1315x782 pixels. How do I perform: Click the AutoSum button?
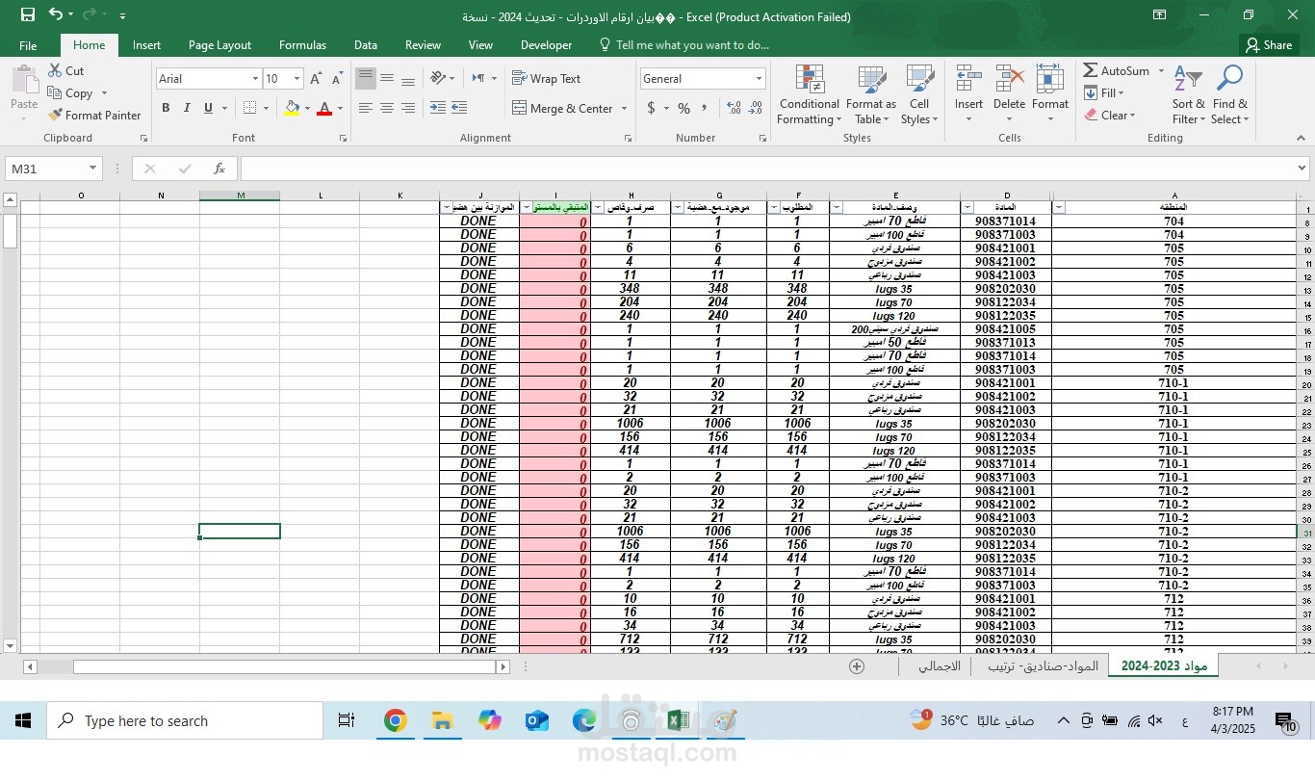[1117, 71]
